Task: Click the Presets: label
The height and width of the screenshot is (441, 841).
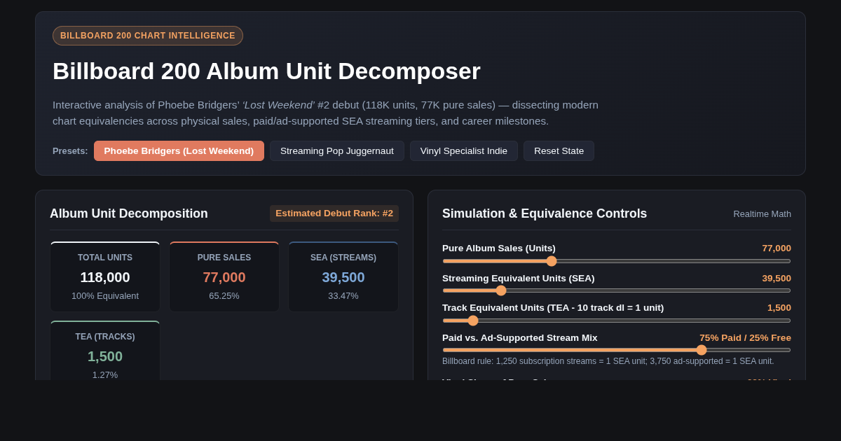Action: point(70,150)
